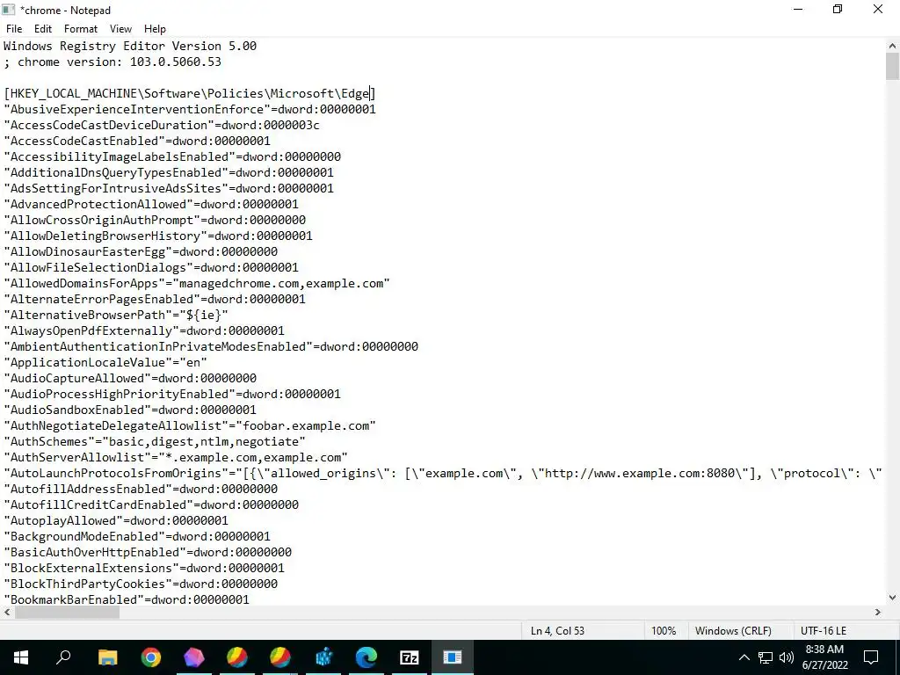Image resolution: width=900 pixels, height=675 pixels.
Task: Click the AutoplayAllowed line
Action: (116, 520)
